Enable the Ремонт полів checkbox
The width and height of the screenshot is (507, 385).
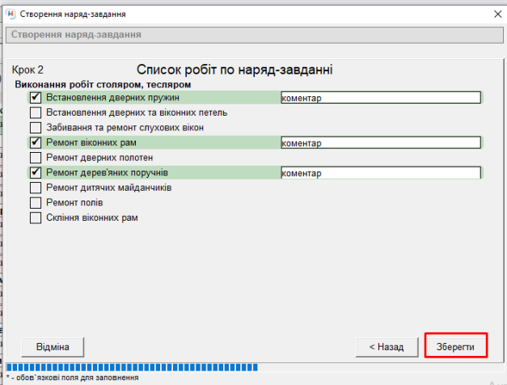36,203
